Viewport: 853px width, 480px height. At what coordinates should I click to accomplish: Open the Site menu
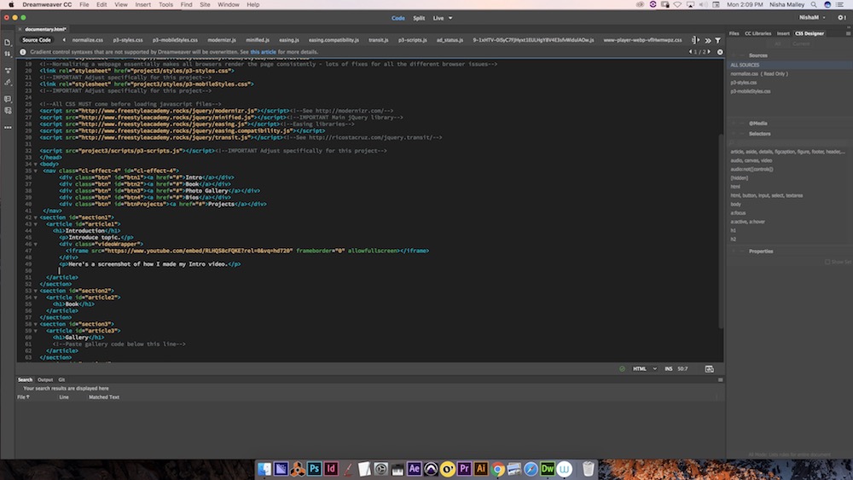click(x=205, y=4)
